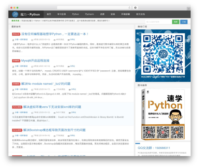Screen dimensions: 199x168
Task: Open 环境部署 in the navigation bar
Action: pyautogui.click(x=125, y=14)
